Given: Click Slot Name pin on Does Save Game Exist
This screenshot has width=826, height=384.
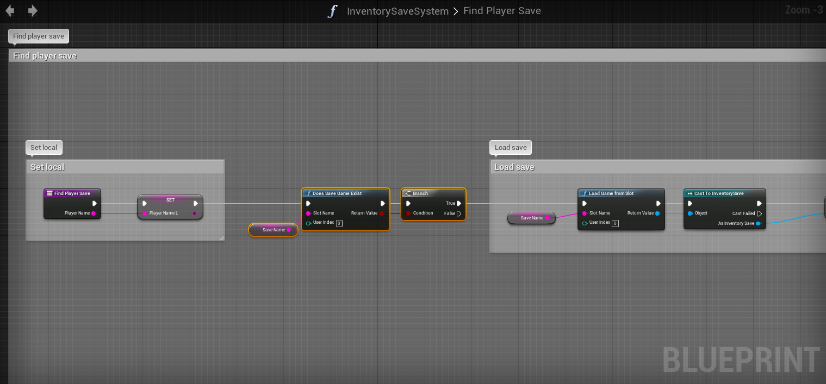Looking at the screenshot, I should coord(309,213).
